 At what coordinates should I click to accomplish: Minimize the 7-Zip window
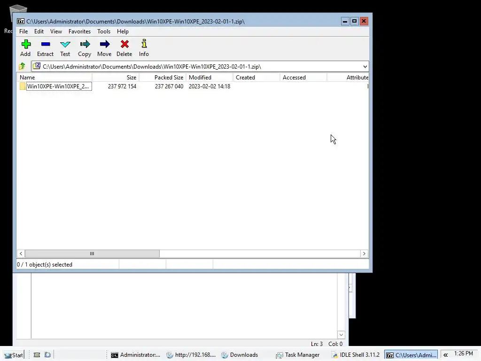pyautogui.click(x=345, y=21)
